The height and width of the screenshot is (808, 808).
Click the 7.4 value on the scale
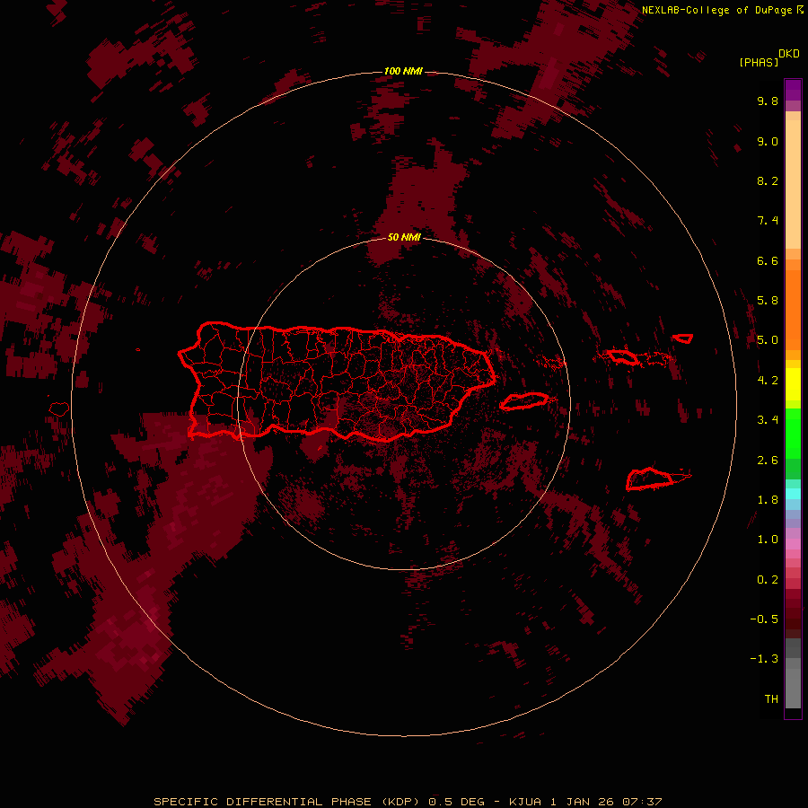768,221
